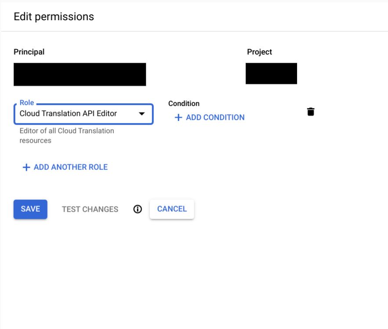Cancel editing permissions
This screenshot has width=388, height=329.
[x=172, y=209]
